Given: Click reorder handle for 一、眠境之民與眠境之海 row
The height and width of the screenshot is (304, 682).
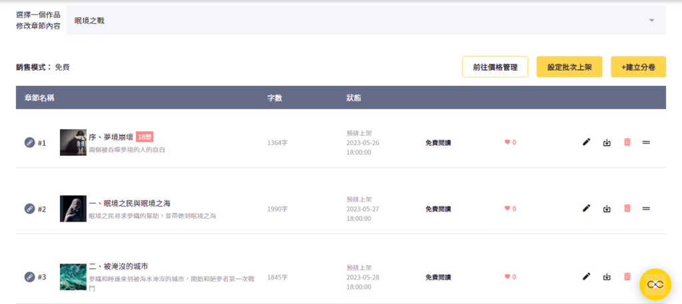Looking at the screenshot, I should [646, 209].
